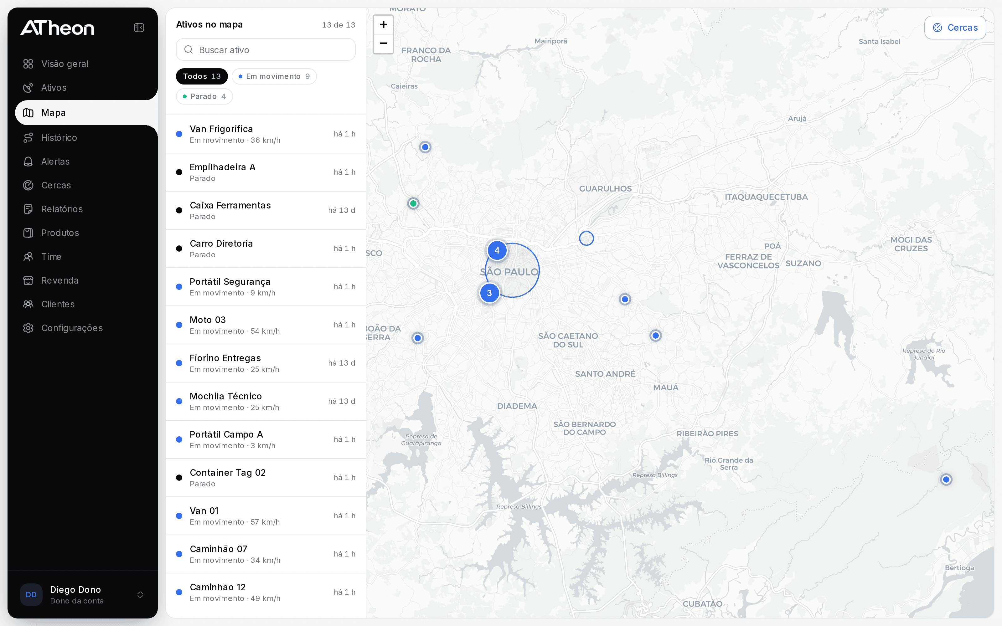This screenshot has height=626, width=1002.
Task: Zoom out the map with minus button
Action: tap(383, 44)
